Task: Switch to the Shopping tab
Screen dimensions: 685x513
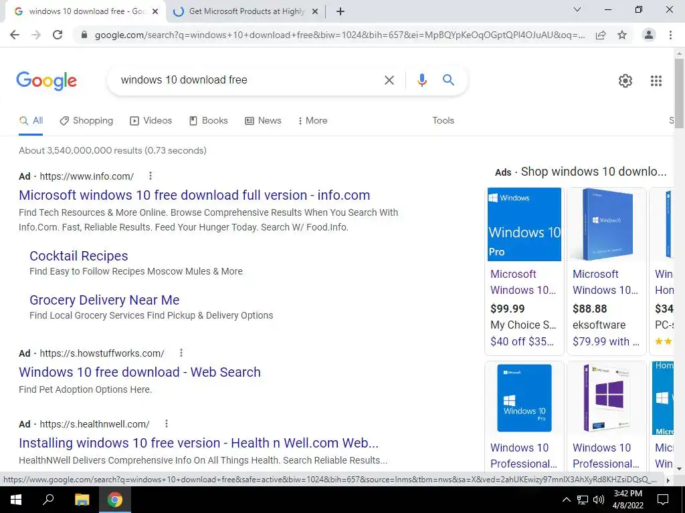Action: pyautogui.click(x=86, y=121)
